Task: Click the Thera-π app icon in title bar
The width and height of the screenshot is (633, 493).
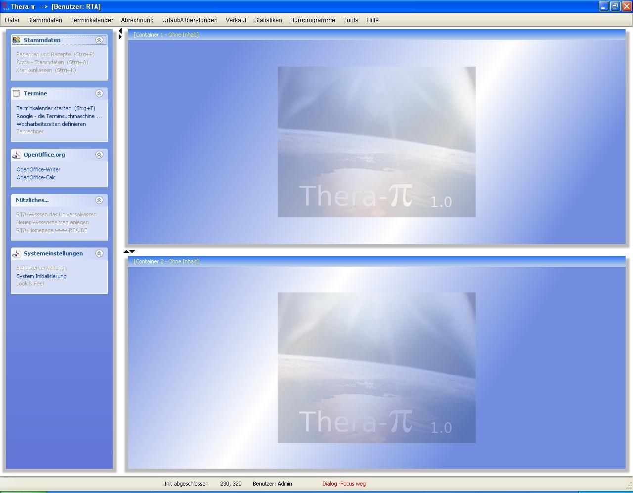Action: [6, 6]
